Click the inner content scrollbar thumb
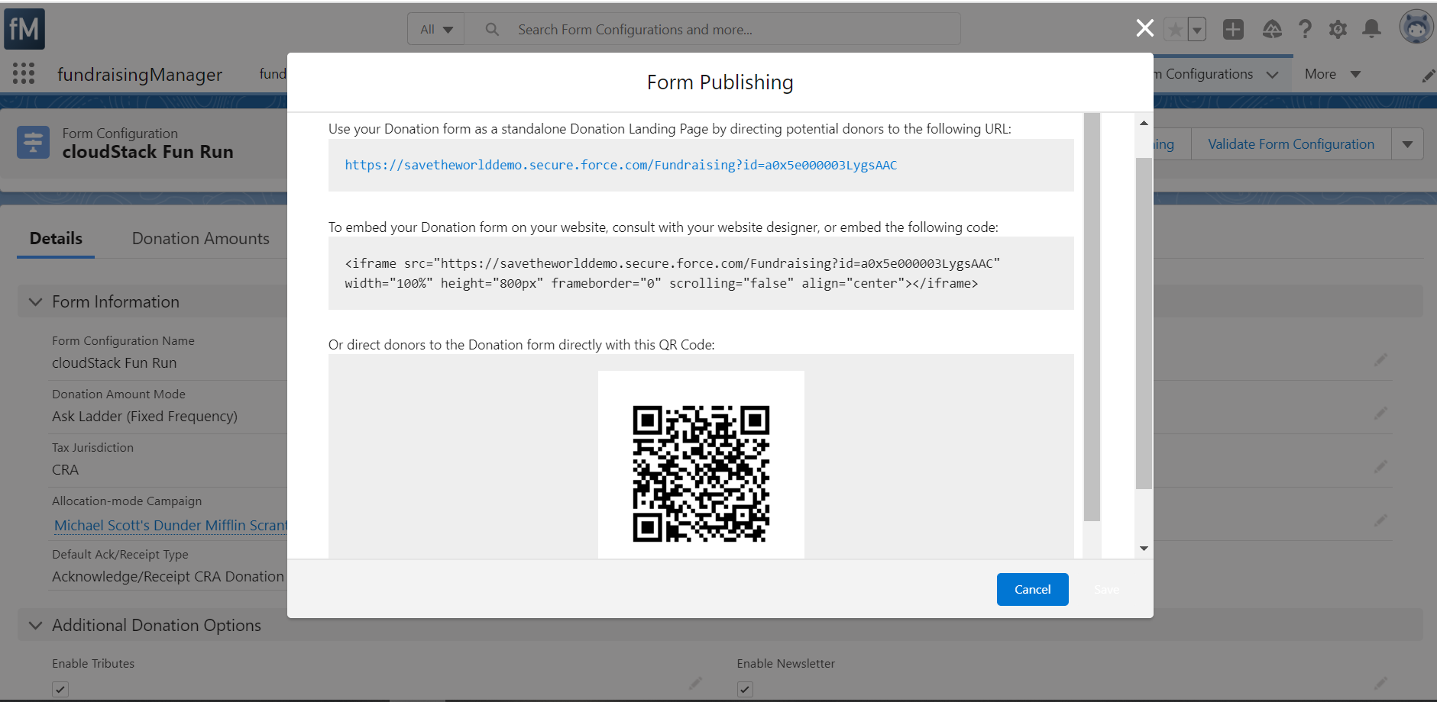This screenshot has height=702, width=1437. [x=1092, y=317]
